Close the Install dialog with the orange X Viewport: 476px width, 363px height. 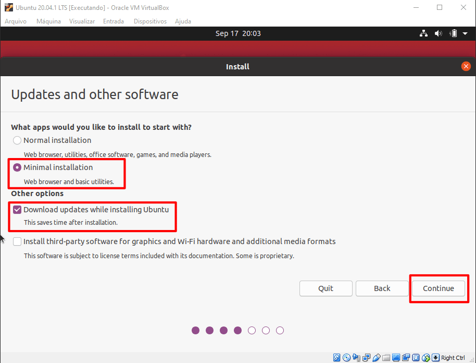click(x=466, y=66)
